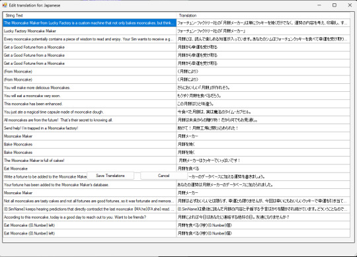
Task: Edit translation cell 'さらにおいしい「月餅」が作れそう。'
Action: click(x=263, y=88)
